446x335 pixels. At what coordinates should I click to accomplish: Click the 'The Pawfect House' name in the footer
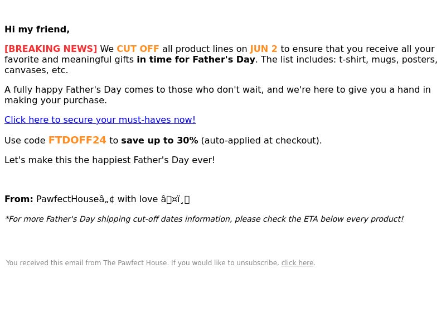tap(135, 262)
